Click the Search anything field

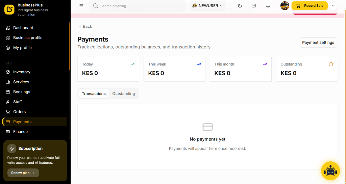click(x=138, y=6)
